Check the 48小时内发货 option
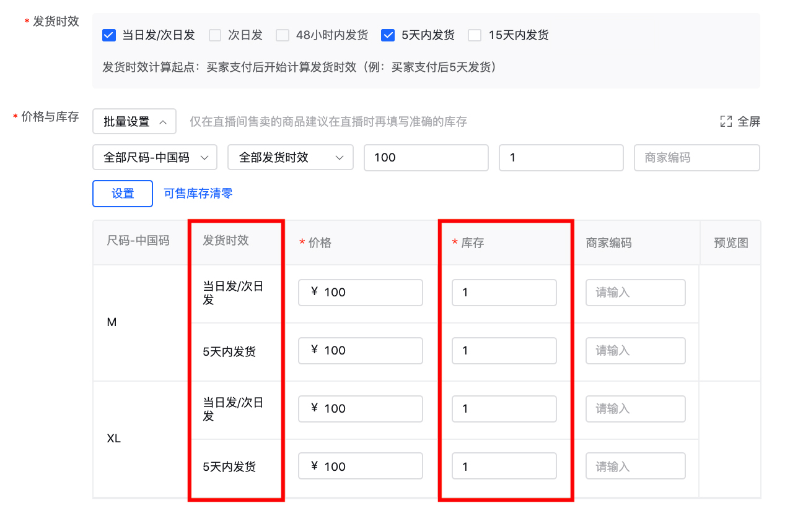The width and height of the screenshot is (803, 511). [x=283, y=35]
